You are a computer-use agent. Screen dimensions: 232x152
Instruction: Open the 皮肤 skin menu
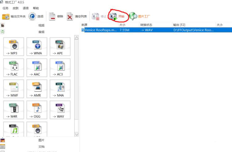16,8
